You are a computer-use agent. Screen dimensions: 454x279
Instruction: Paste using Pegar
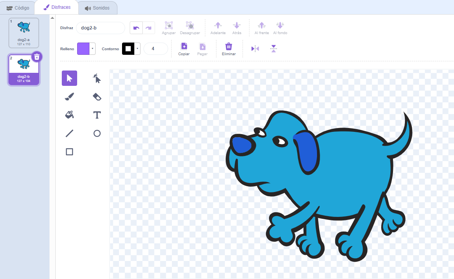tap(202, 49)
